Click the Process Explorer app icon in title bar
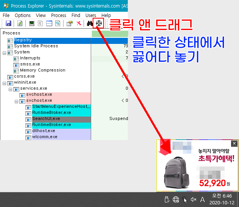The image size is (239, 207). click(6, 6)
